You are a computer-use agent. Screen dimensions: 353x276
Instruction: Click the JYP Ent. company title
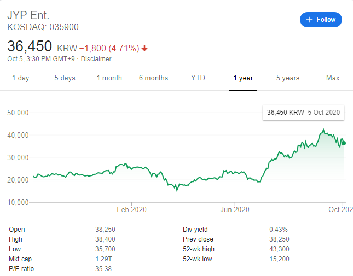click(x=28, y=15)
